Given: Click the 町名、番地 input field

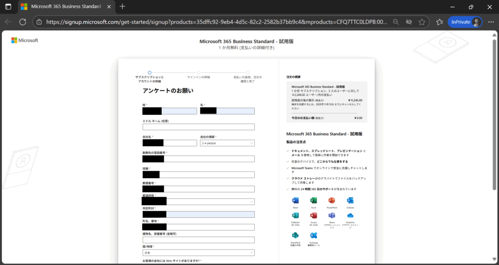Looking at the screenshot, I should (199, 227).
